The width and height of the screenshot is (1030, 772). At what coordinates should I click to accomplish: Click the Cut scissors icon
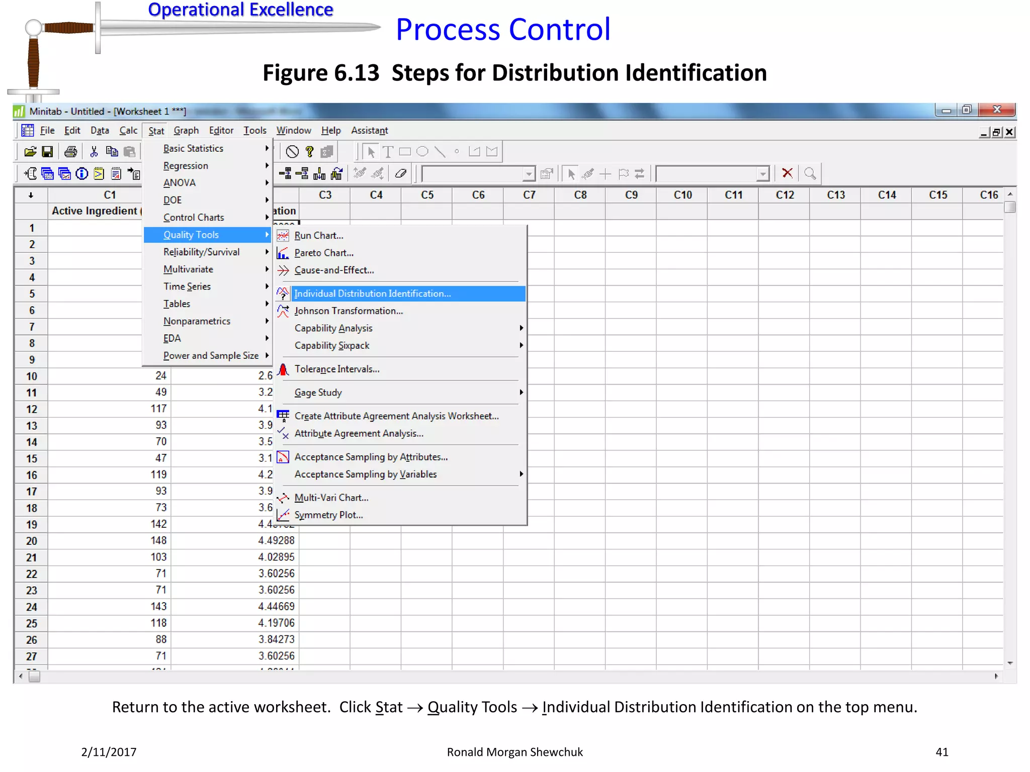point(94,151)
